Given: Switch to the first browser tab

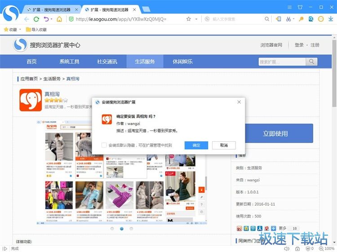Looking at the screenshot, I should point(52,10).
